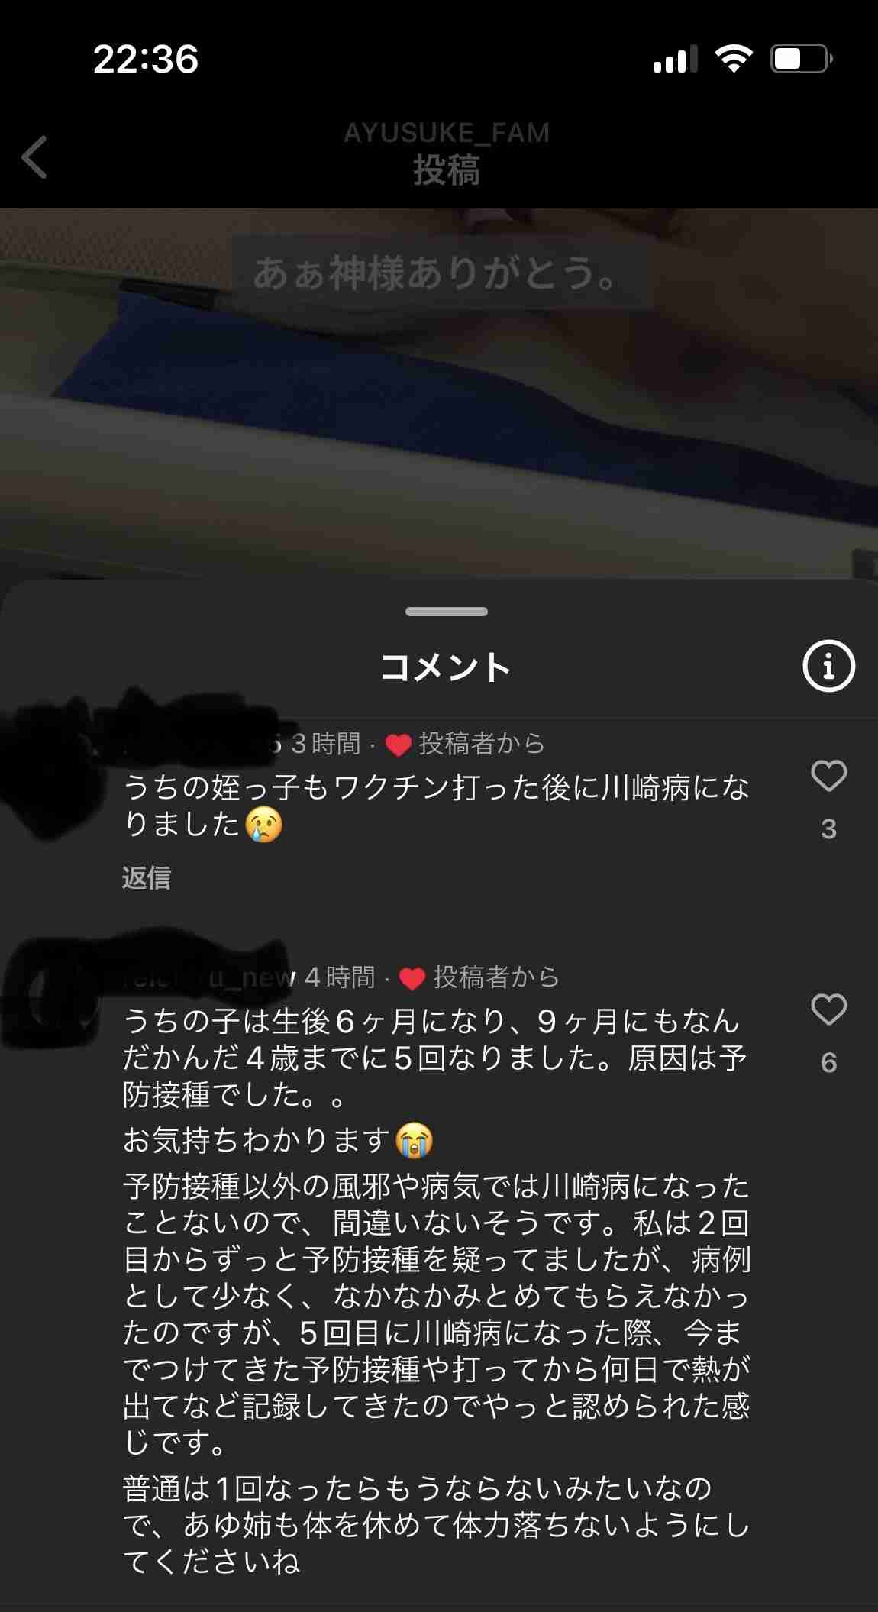Screen dimensions: 878x1612
Task: Like the long vaccination comment
Action: tap(828, 1010)
